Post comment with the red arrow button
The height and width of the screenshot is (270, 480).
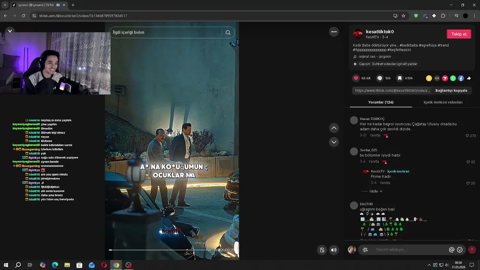(x=472, y=250)
